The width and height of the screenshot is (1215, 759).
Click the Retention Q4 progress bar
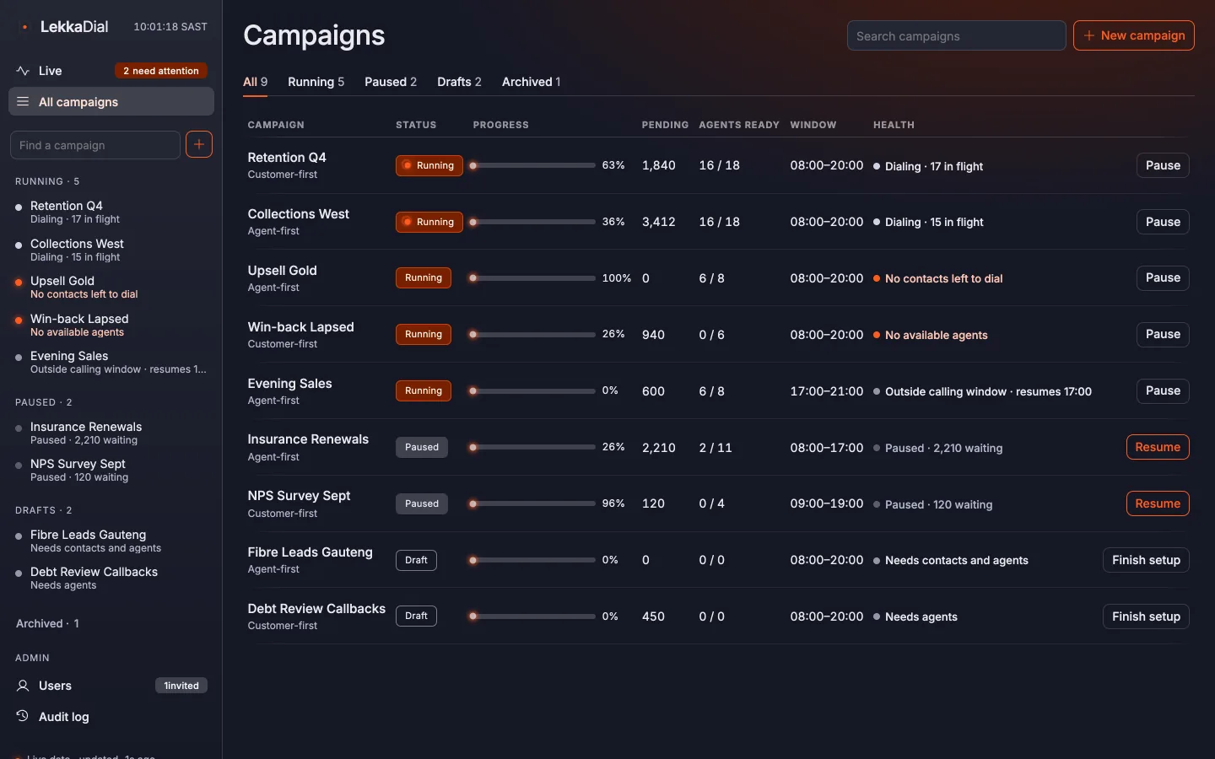coord(532,165)
